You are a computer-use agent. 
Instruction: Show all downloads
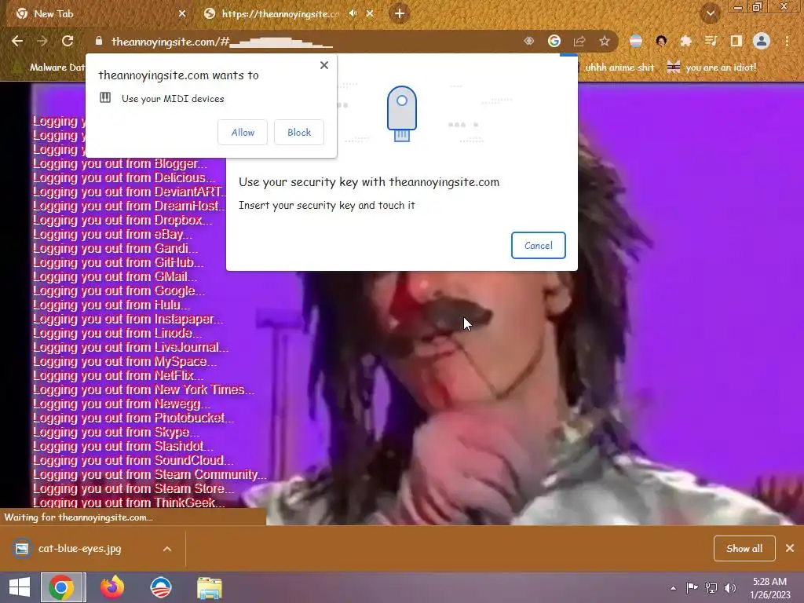tap(744, 549)
